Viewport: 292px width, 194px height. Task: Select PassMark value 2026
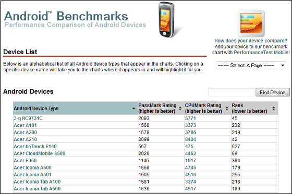(x=144, y=153)
